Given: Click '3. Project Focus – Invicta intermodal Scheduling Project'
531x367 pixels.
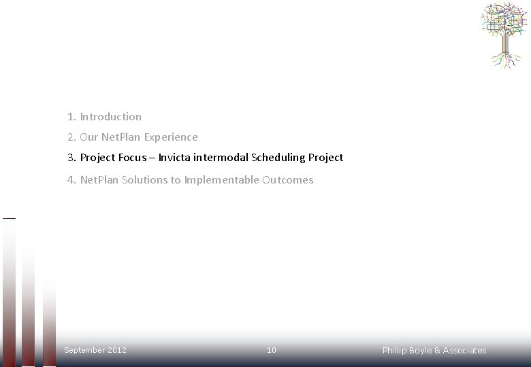Looking at the screenshot, I should pos(205,158).
